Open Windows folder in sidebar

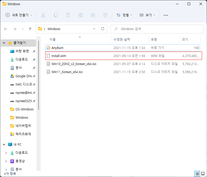[x=22, y=117]
